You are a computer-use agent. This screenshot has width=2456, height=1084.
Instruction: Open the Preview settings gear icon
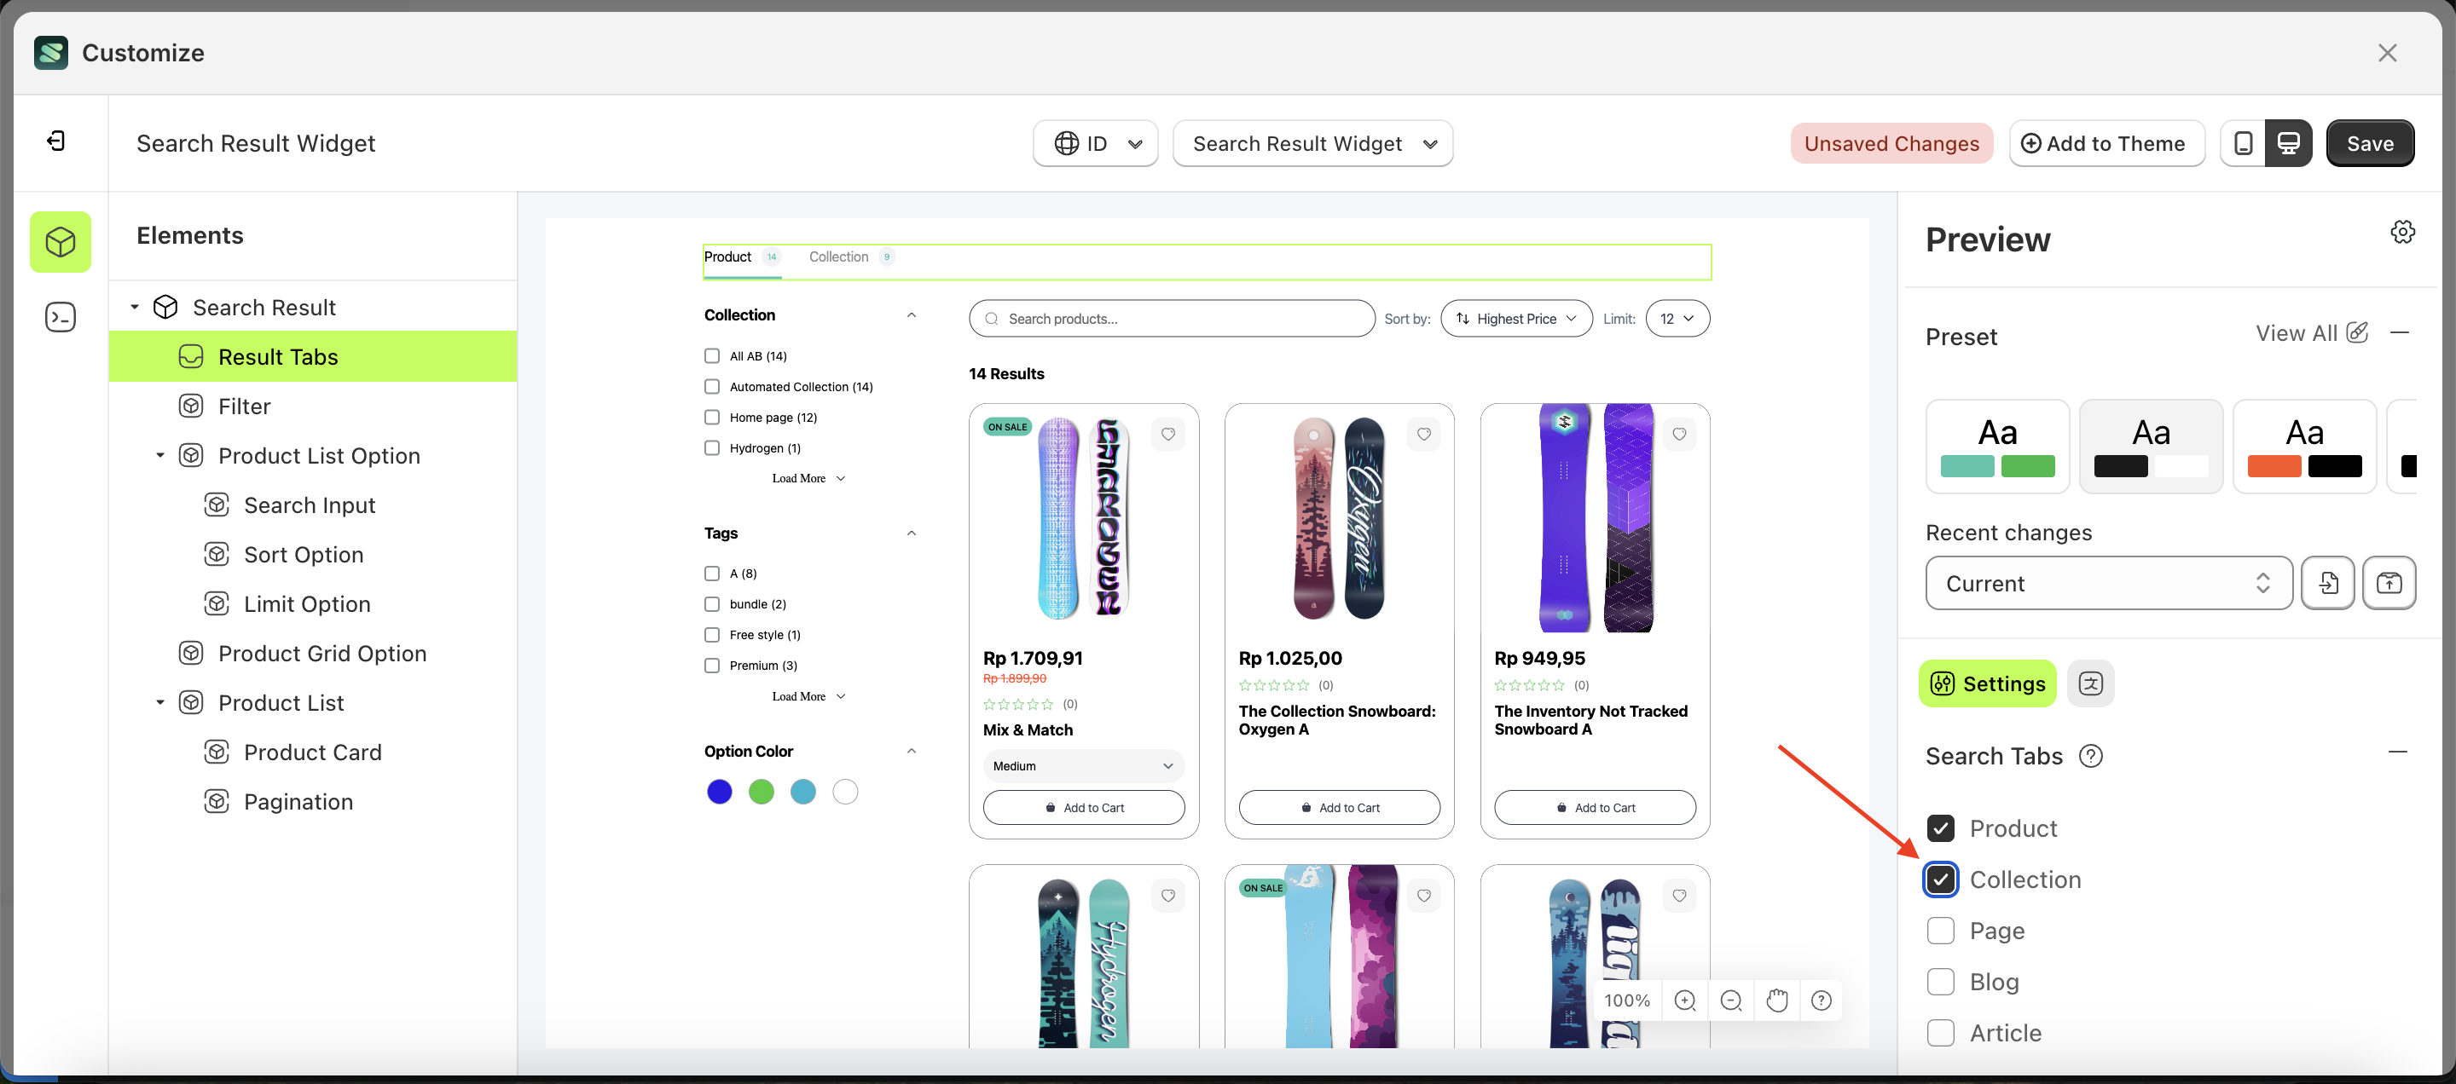(x=2401, y=232)
